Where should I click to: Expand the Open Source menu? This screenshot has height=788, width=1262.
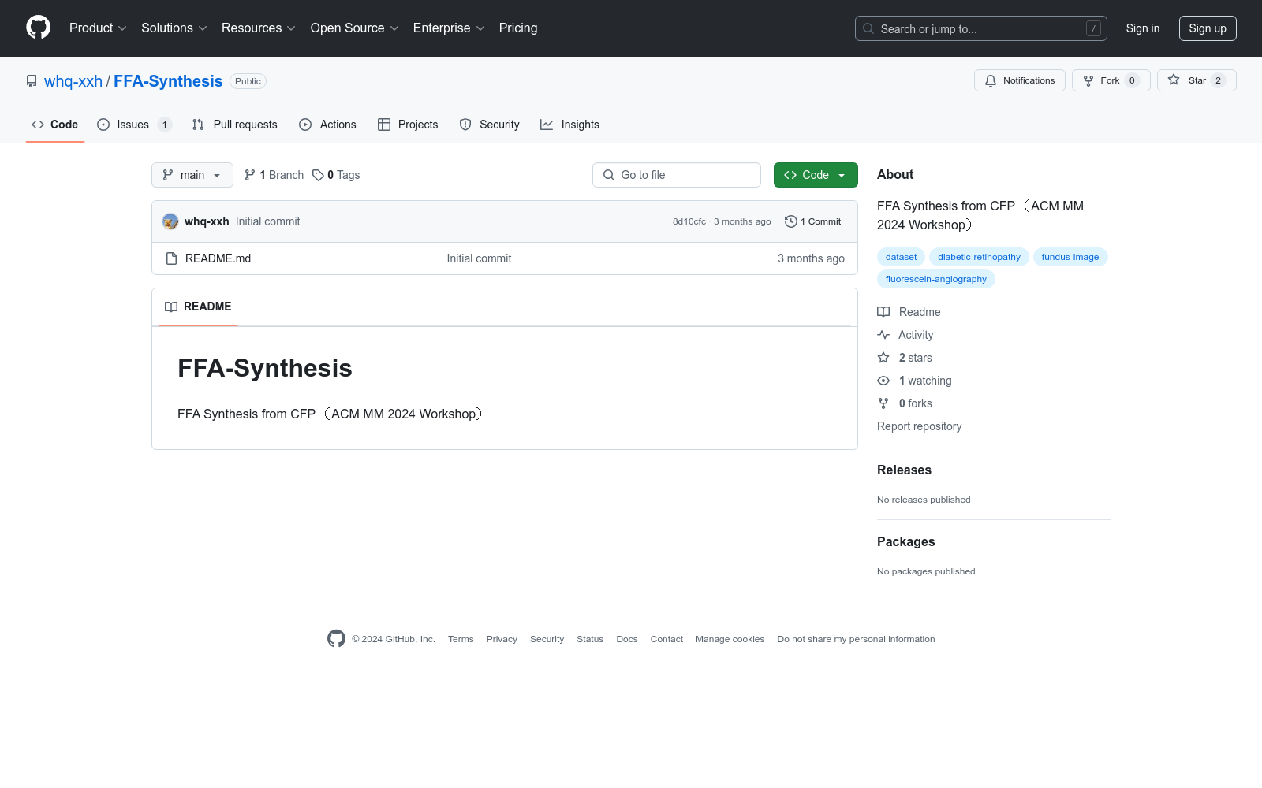(x=355, y=28)
